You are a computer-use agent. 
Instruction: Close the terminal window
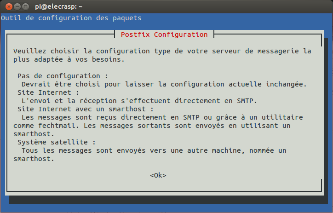pyautogui.click(x=7, y=6)
